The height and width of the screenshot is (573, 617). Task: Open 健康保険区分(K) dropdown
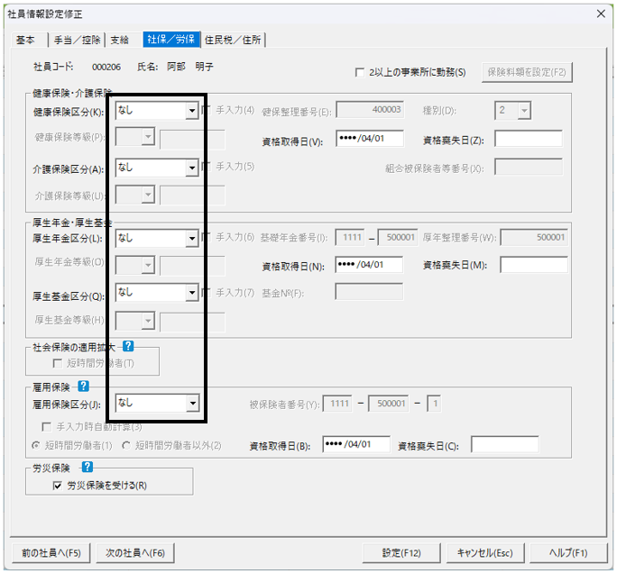click(x=191, y=111)
